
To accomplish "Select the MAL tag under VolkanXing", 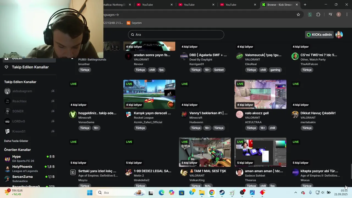I will [208, 186].
